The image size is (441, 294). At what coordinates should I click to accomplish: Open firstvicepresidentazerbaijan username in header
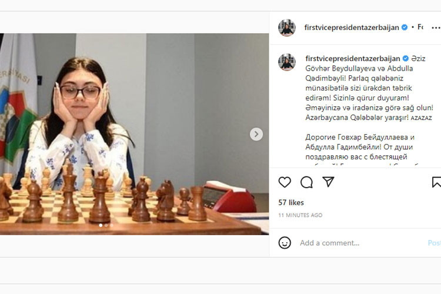point(352,28)
